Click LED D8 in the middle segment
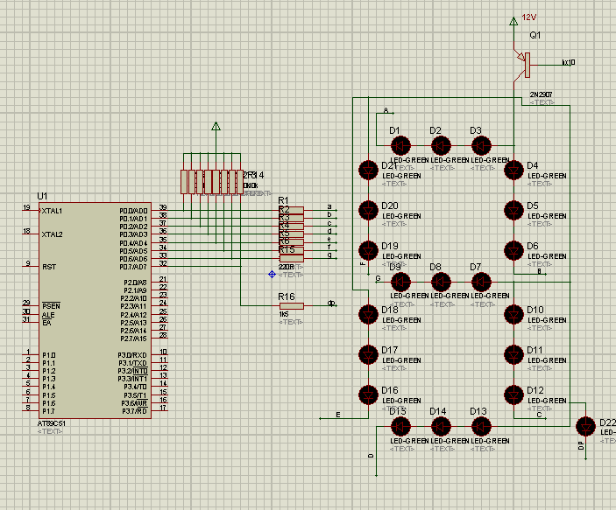 [441, 282]
